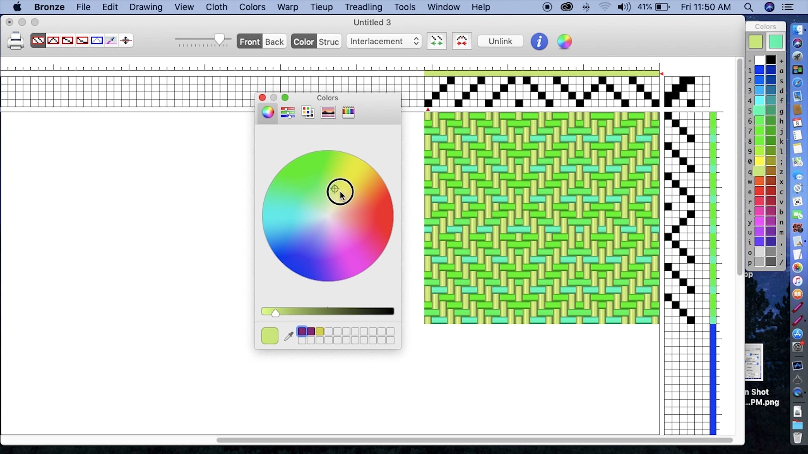
Task: Select the first red twill drawing tool
Action: [x=38, y=40]
